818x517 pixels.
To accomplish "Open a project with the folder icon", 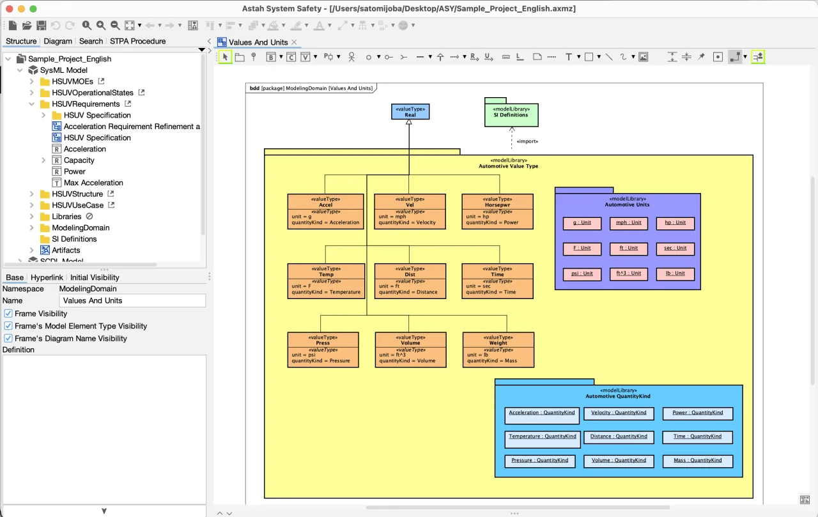I will 27,26.
